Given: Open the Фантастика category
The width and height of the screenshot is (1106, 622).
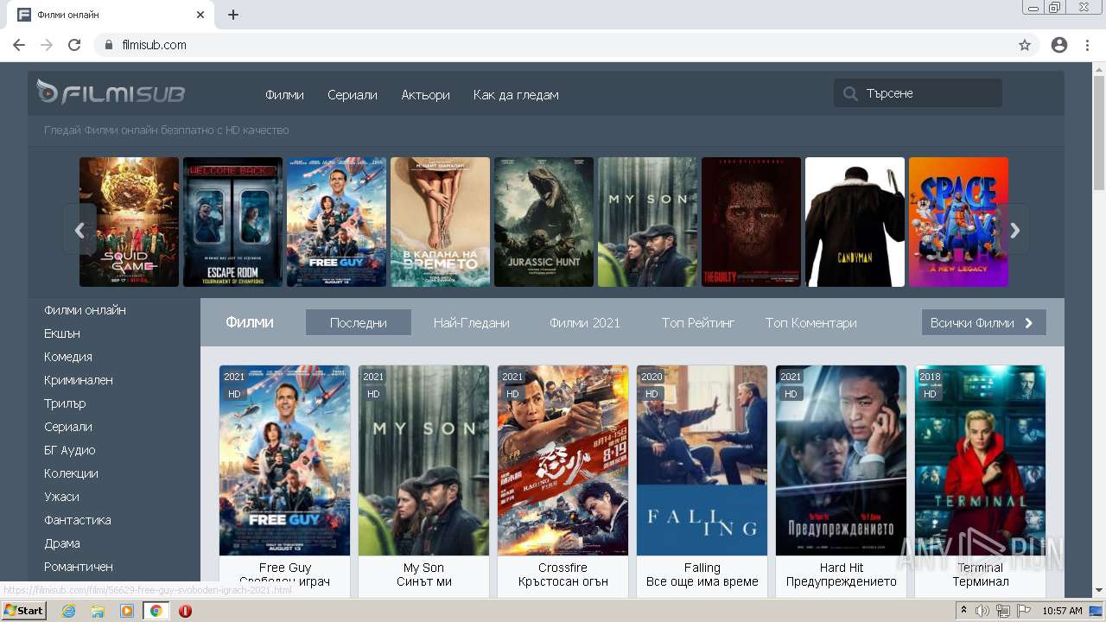Looking at the screenshot, I should pos(78,520).
